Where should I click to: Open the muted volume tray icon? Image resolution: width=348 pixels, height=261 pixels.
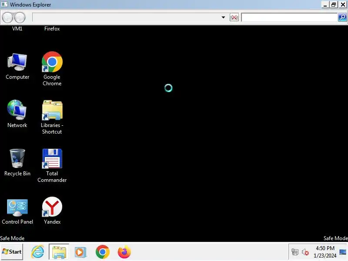305,252
